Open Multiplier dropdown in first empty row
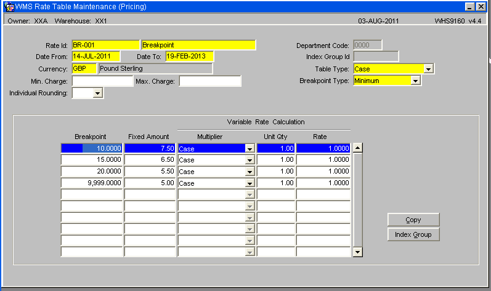Image resolution: width=491 pixels, height=291 pixels. [250, 194]
